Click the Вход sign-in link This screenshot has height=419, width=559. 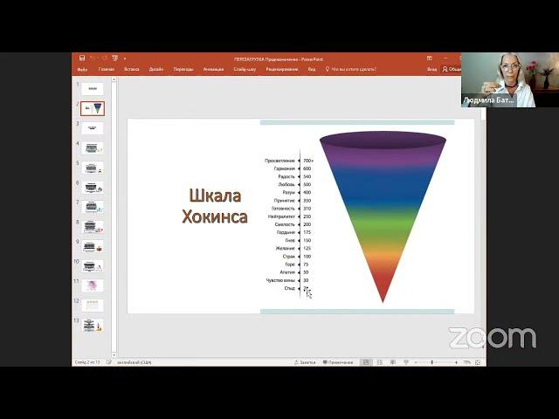point(431,69)
